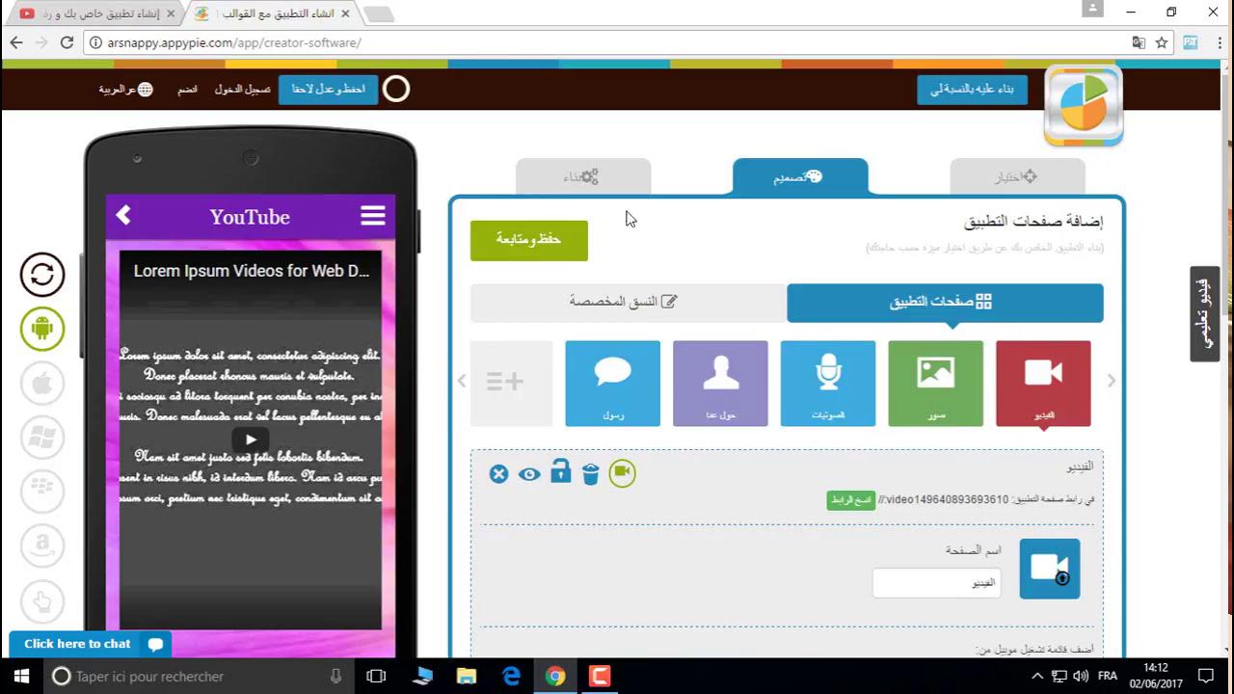Switch to the App Pages tab
Screen dimensions: 1234x694
coord(945,303)
